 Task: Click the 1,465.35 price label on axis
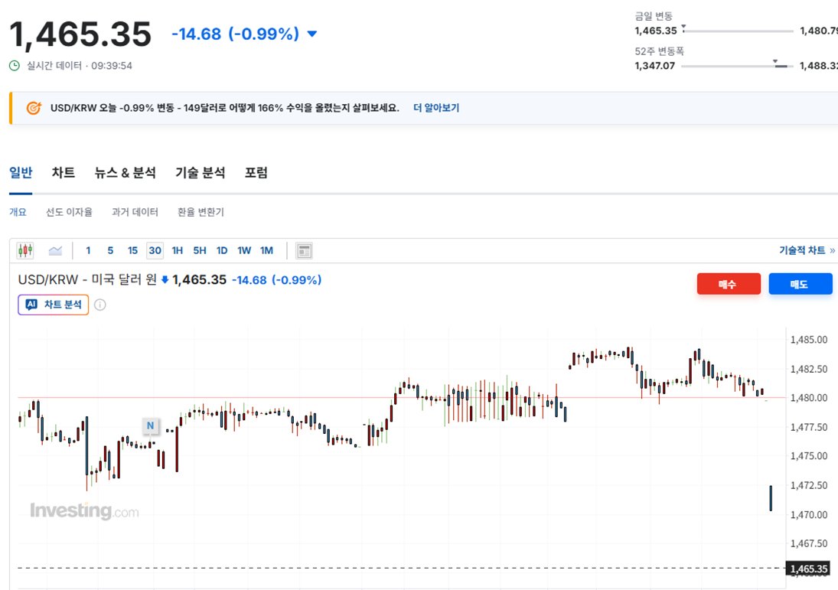point(809,569)
